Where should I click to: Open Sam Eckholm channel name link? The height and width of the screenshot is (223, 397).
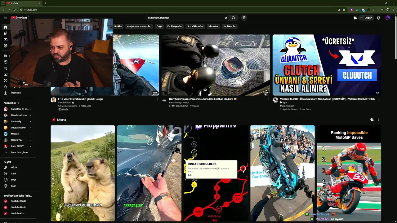pyautogui.click(x=65, y=103)
